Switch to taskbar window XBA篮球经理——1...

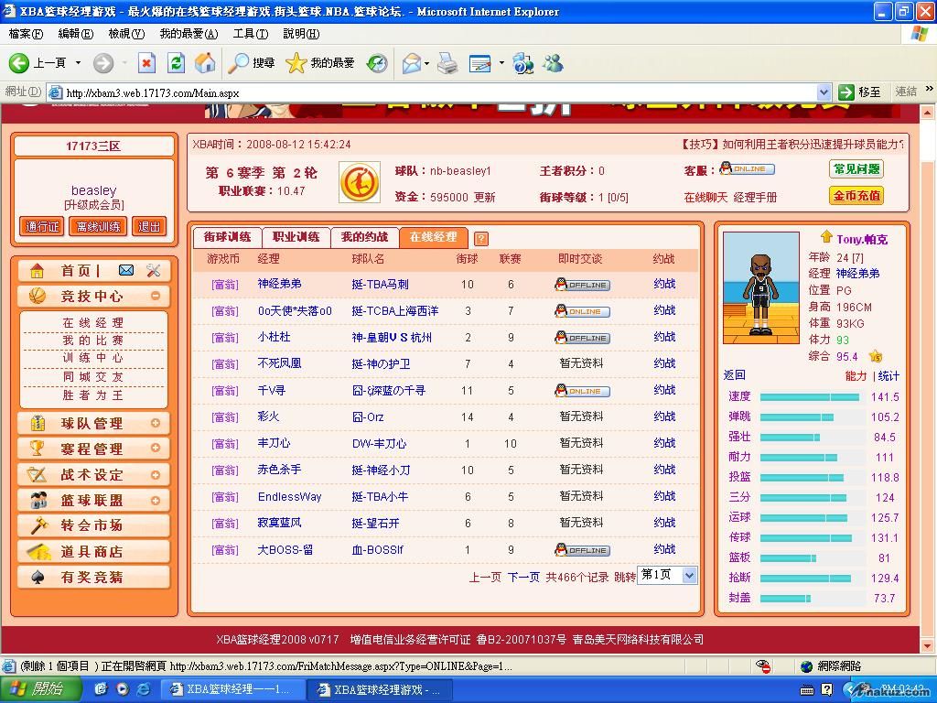233,689
